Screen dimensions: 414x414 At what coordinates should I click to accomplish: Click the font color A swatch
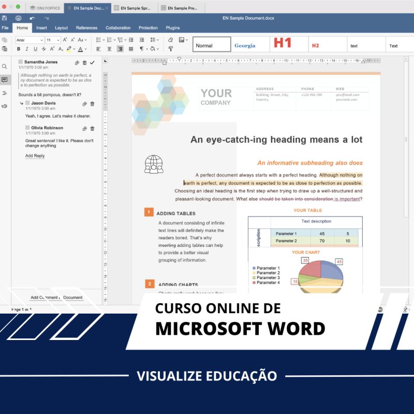click(81, 49)
